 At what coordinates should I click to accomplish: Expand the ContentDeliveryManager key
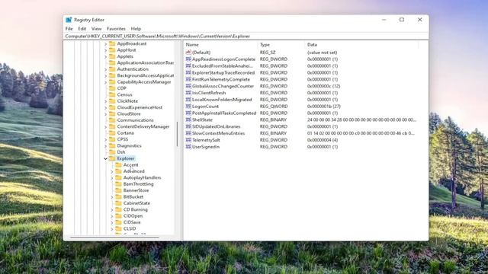pyautogui.click(x=105, y=127)
